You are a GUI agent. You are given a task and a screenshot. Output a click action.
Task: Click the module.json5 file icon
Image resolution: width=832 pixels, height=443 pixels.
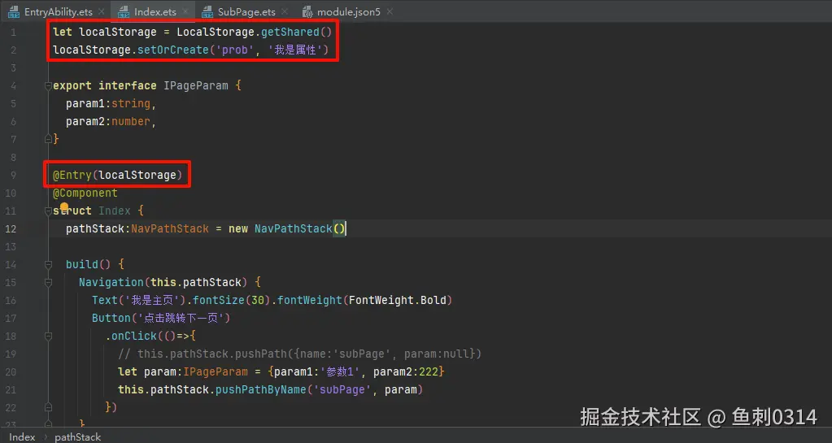(307, 11)
